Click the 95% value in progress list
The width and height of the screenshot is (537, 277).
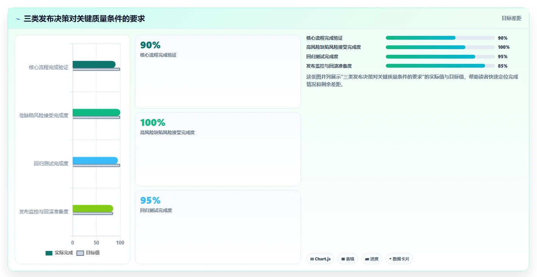click(x=503, y=57)
